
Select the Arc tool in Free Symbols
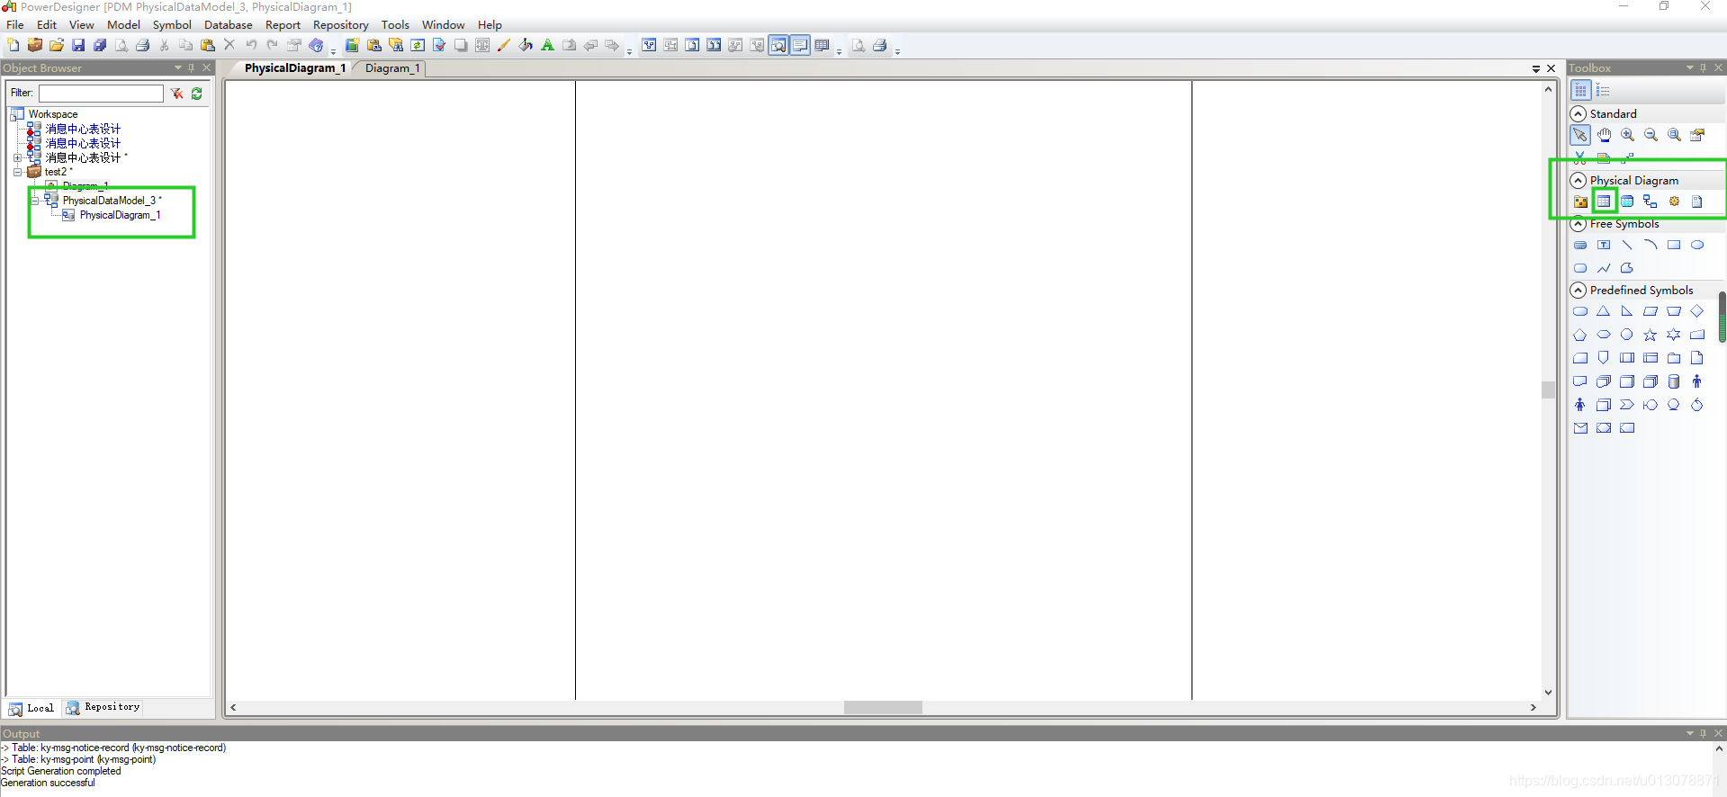tap(1651, 245)
